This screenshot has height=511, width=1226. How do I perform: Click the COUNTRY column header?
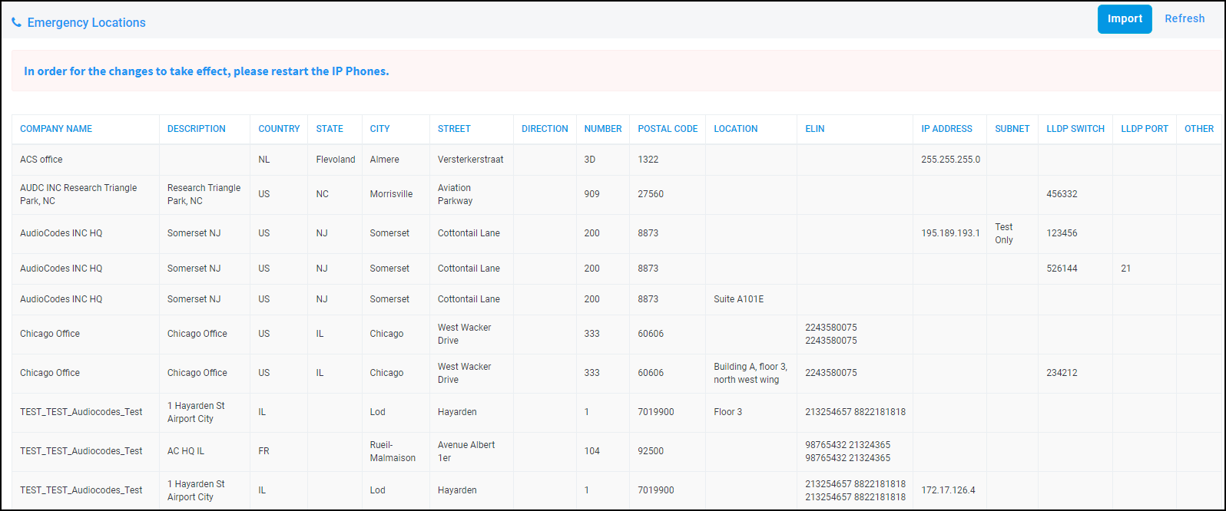click(x=279, y=129)
